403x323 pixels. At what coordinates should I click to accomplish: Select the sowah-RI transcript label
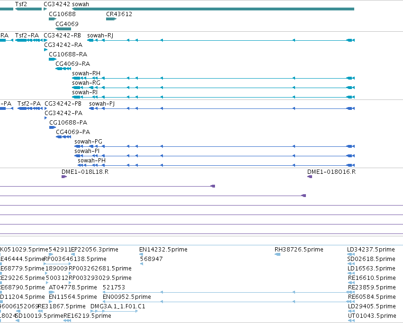click(x=85, y=92)
